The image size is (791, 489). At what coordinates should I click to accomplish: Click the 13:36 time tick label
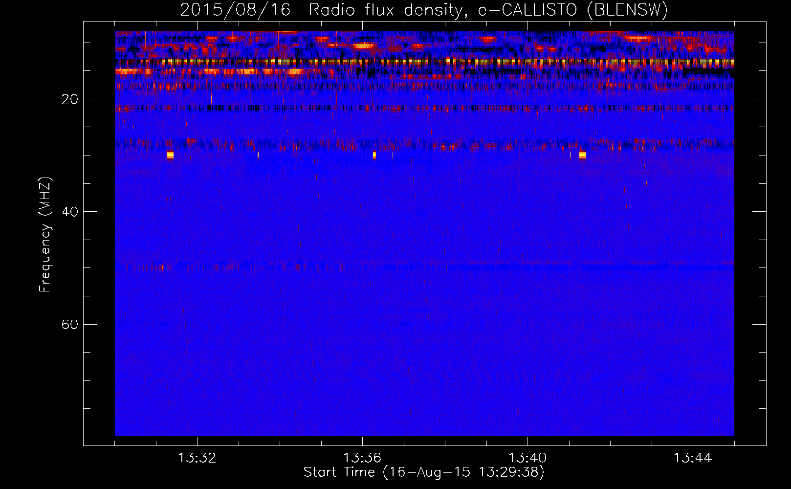pyautogui.click(x=362, y=458)
